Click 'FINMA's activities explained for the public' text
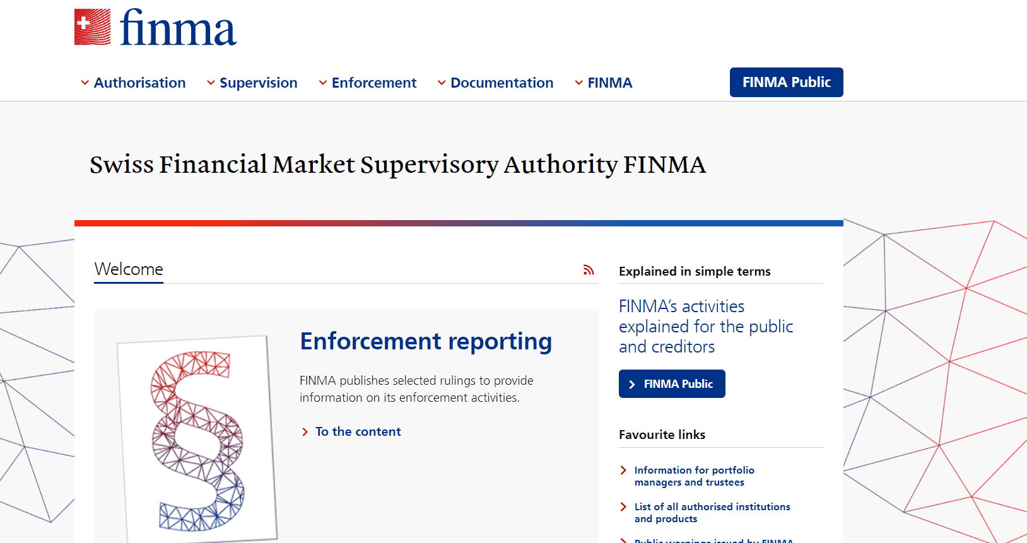Image resolution: width=1027 pixels, height=543 pixels. pos(706,326)
